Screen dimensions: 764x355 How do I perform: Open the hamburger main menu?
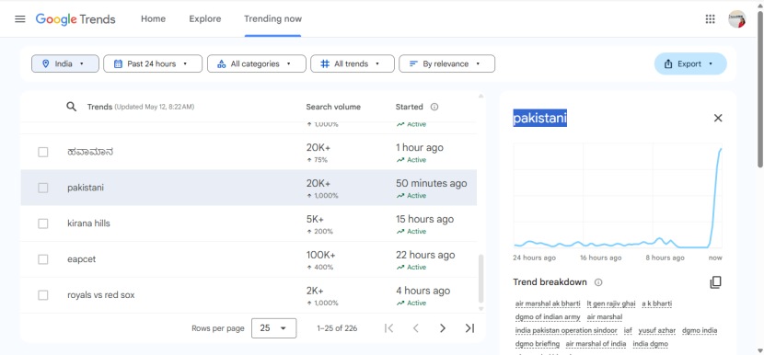point(20,19)
